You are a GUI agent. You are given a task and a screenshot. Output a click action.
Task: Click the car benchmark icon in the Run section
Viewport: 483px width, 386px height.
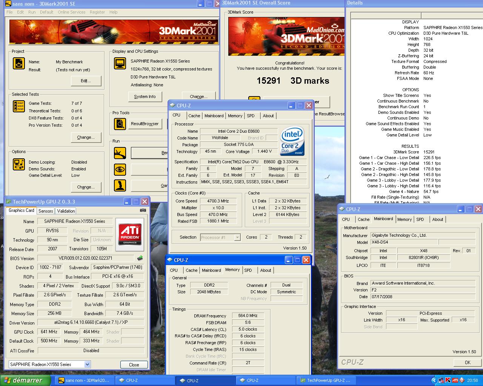pyautogui.click(x=120, y=153)
